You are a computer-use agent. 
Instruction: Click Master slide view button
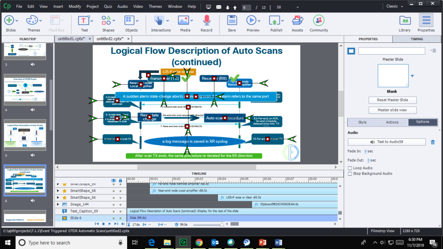coord(392,110)
